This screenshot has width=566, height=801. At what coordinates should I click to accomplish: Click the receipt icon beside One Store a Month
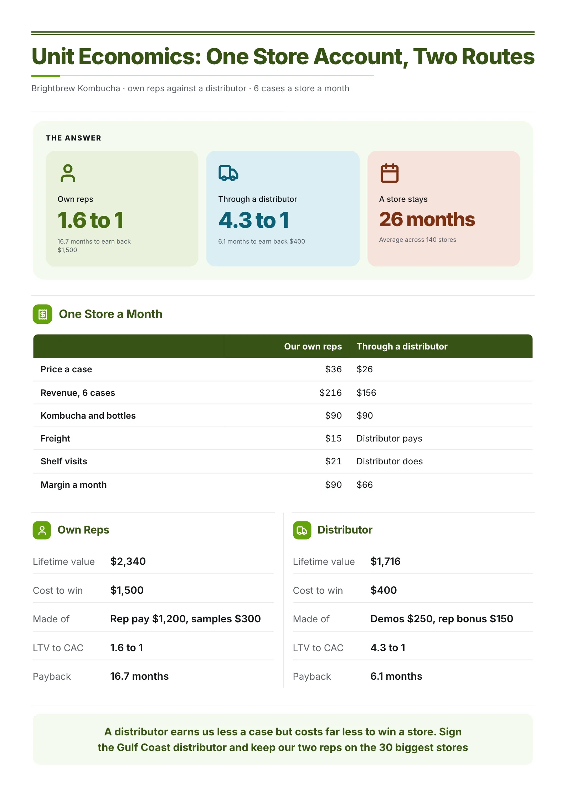pyautogui.click(x=42, y=314)
